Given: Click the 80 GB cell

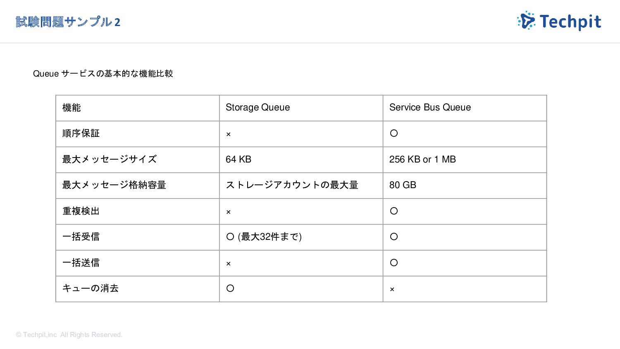Looking at the screenshot, I should (x=465, y=185).
